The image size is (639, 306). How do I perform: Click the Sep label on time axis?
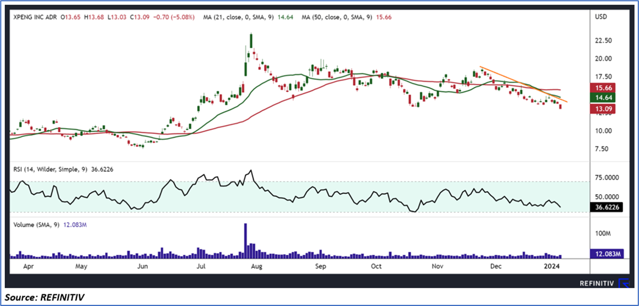320,267
